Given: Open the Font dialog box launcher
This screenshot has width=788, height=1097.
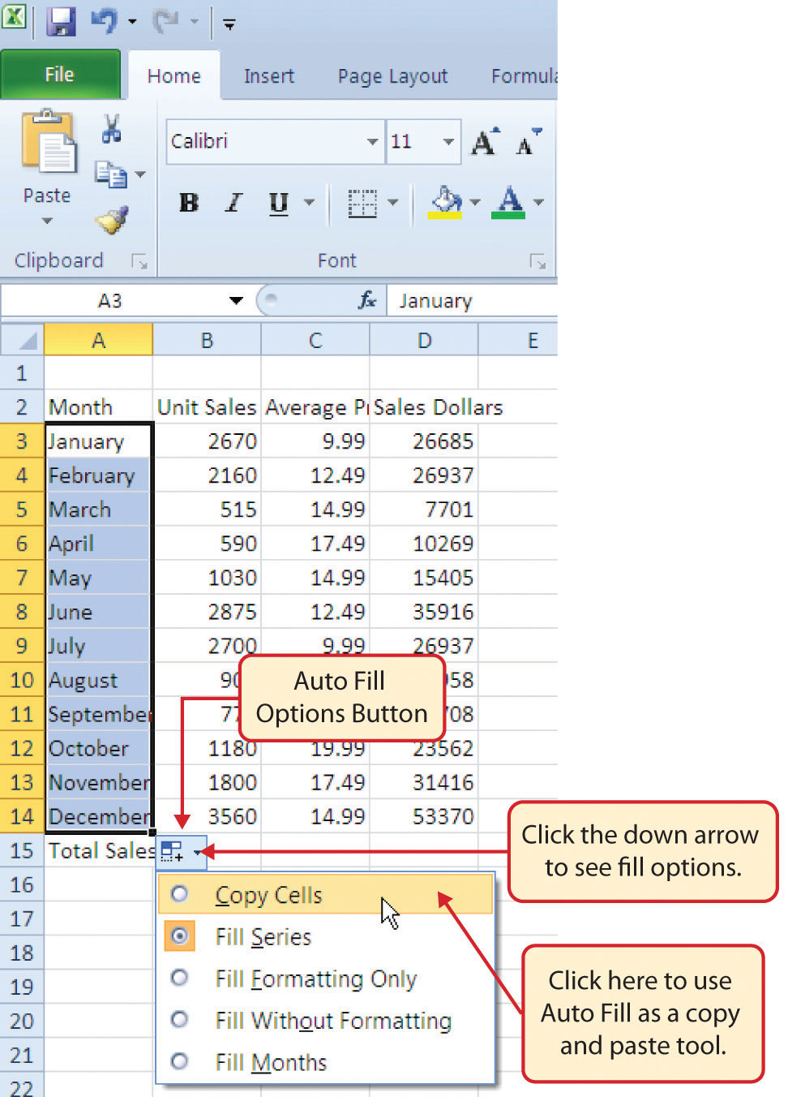Looking at the screenshot, I should [x=539, y=261].
